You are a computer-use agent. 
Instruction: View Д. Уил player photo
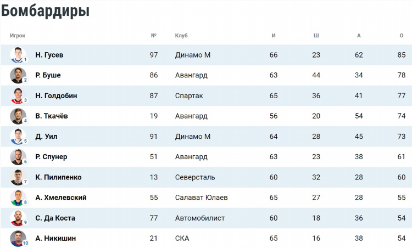[x=18, y=137]
